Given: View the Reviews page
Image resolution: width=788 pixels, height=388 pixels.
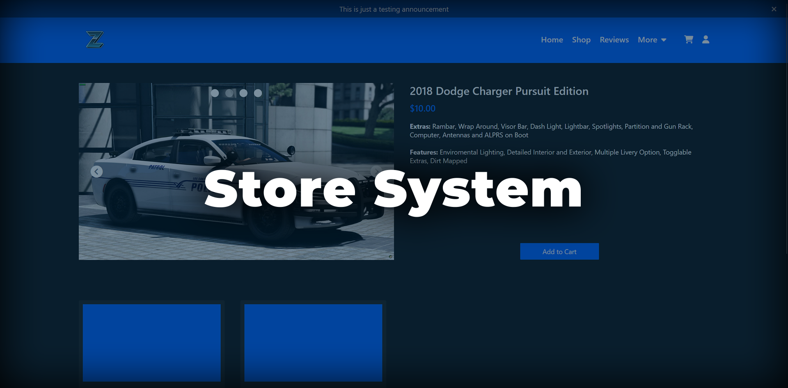Looking at the screenshot, I should [x=614, y=40].
